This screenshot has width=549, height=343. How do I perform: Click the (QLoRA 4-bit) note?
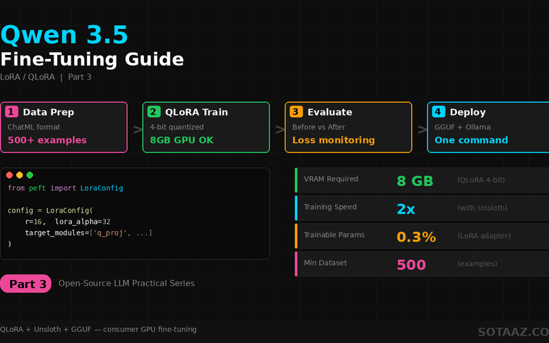click(481, 180)
